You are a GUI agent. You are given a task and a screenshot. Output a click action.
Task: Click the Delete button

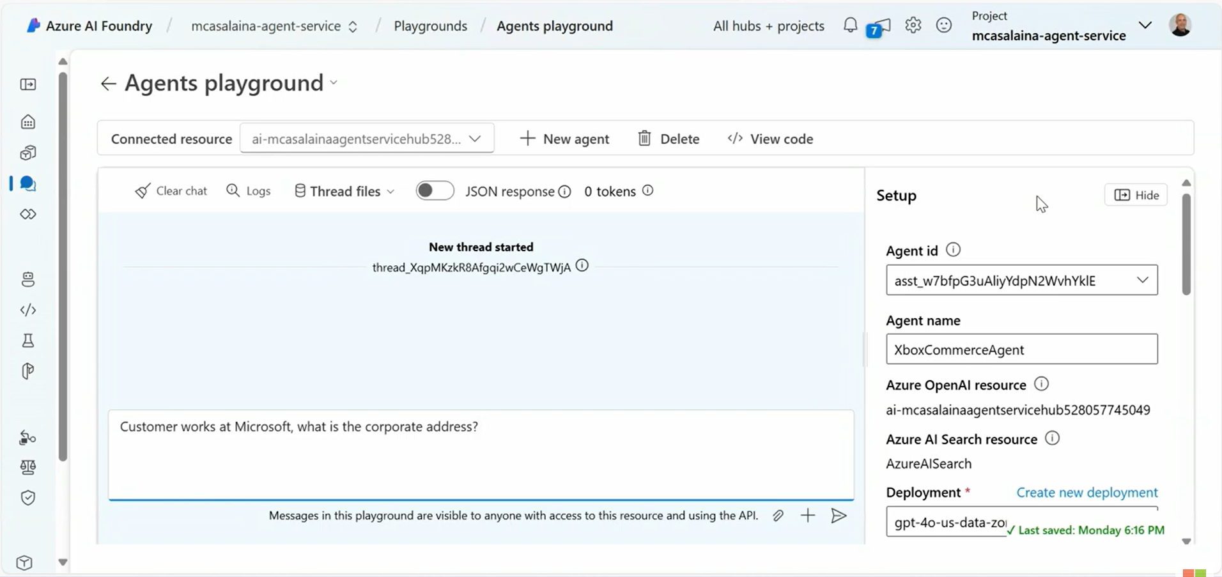[x=669, y=139]
